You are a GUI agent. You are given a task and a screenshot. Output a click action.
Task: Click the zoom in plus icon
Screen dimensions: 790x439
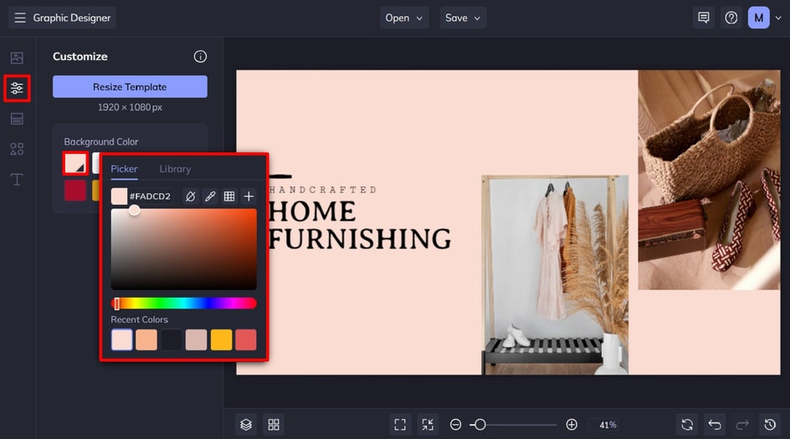pos(572,425)
